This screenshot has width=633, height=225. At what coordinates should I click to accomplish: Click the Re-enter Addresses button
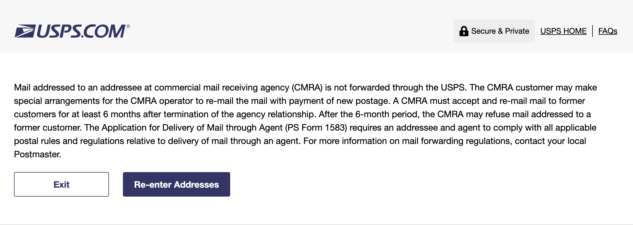(177, 184)
